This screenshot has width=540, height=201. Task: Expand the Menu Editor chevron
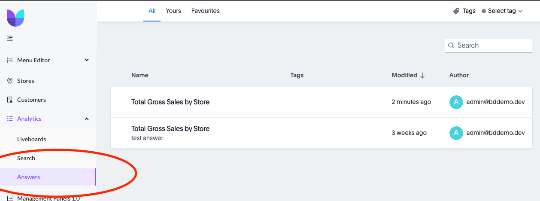point(87,60)
